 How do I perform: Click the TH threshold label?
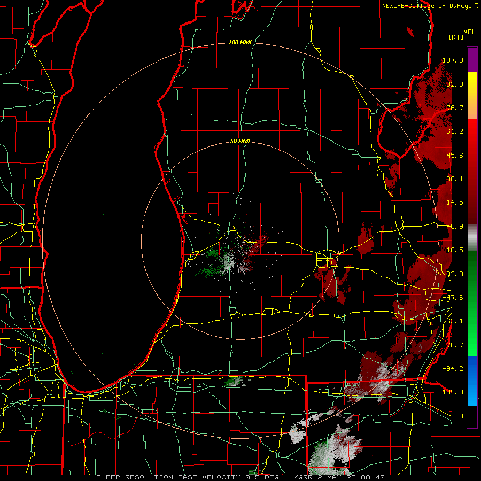pos(459,416)
